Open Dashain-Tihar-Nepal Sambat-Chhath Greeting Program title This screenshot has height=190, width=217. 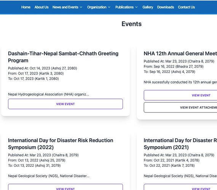click(63, 57)
